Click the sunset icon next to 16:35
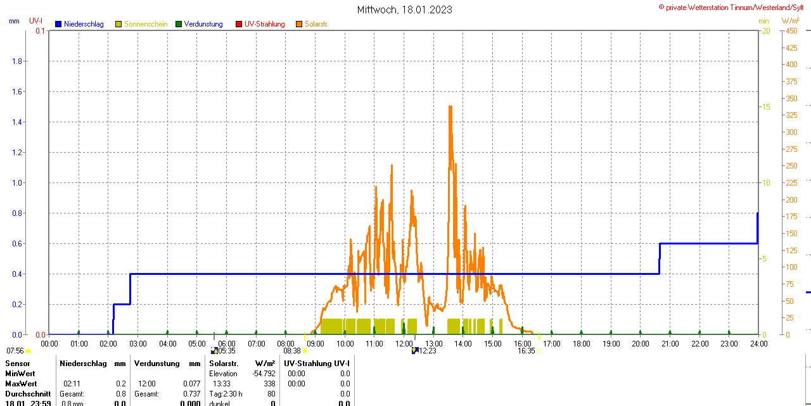The height and width of the screenshot is (406, 811). [x=539, y=350]
